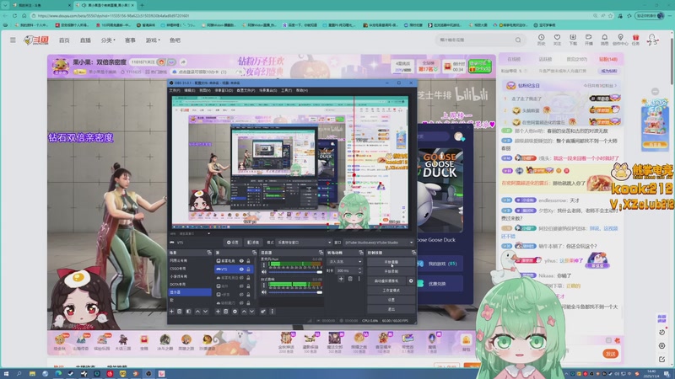675x379 pixels.
Task: Open Douyu download icon
Action: (573, 40)
